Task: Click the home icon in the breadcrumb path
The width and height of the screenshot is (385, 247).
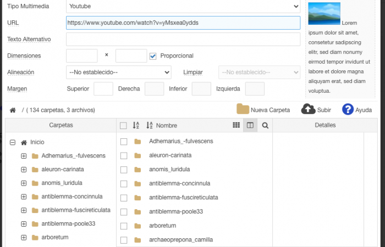Action: (x=13, y=110)
